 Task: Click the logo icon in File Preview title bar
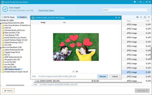(x=33, y=18)
